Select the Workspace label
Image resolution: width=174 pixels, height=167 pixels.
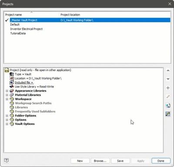pos(23,99)
